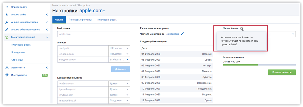
Task: Expand the Анализ ключевых фраз chevron
Action: click(x=47, y=22)
